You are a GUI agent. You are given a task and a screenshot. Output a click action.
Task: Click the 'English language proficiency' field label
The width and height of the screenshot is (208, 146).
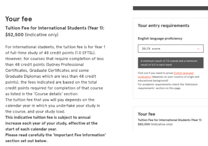click(160, 38)
